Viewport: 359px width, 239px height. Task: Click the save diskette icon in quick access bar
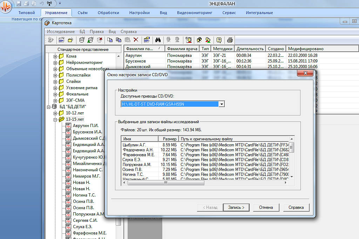click(x=19, y=4)
